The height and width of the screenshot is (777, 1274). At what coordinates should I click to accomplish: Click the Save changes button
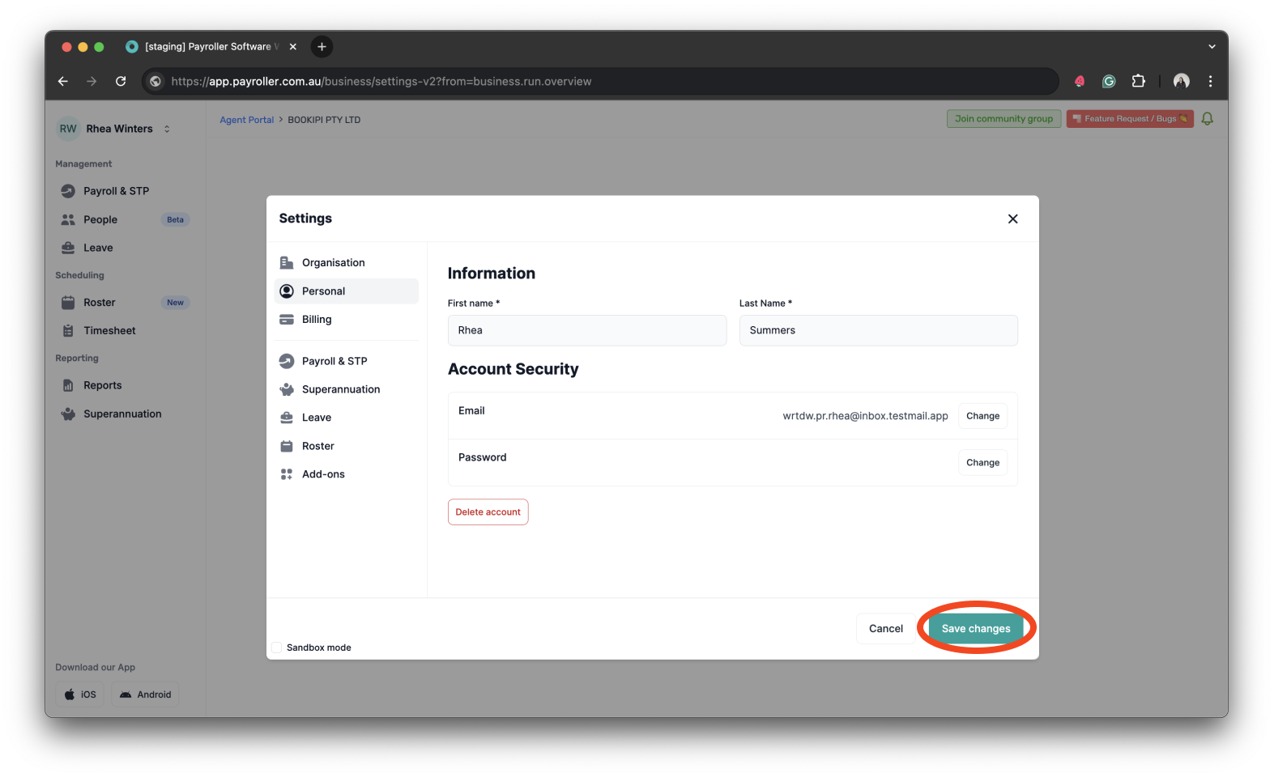click(x=975, y=628)
